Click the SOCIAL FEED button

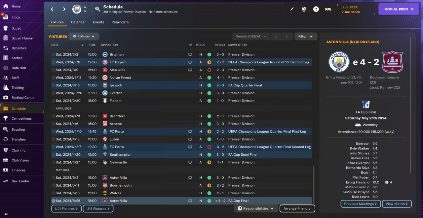coord(399,9)
